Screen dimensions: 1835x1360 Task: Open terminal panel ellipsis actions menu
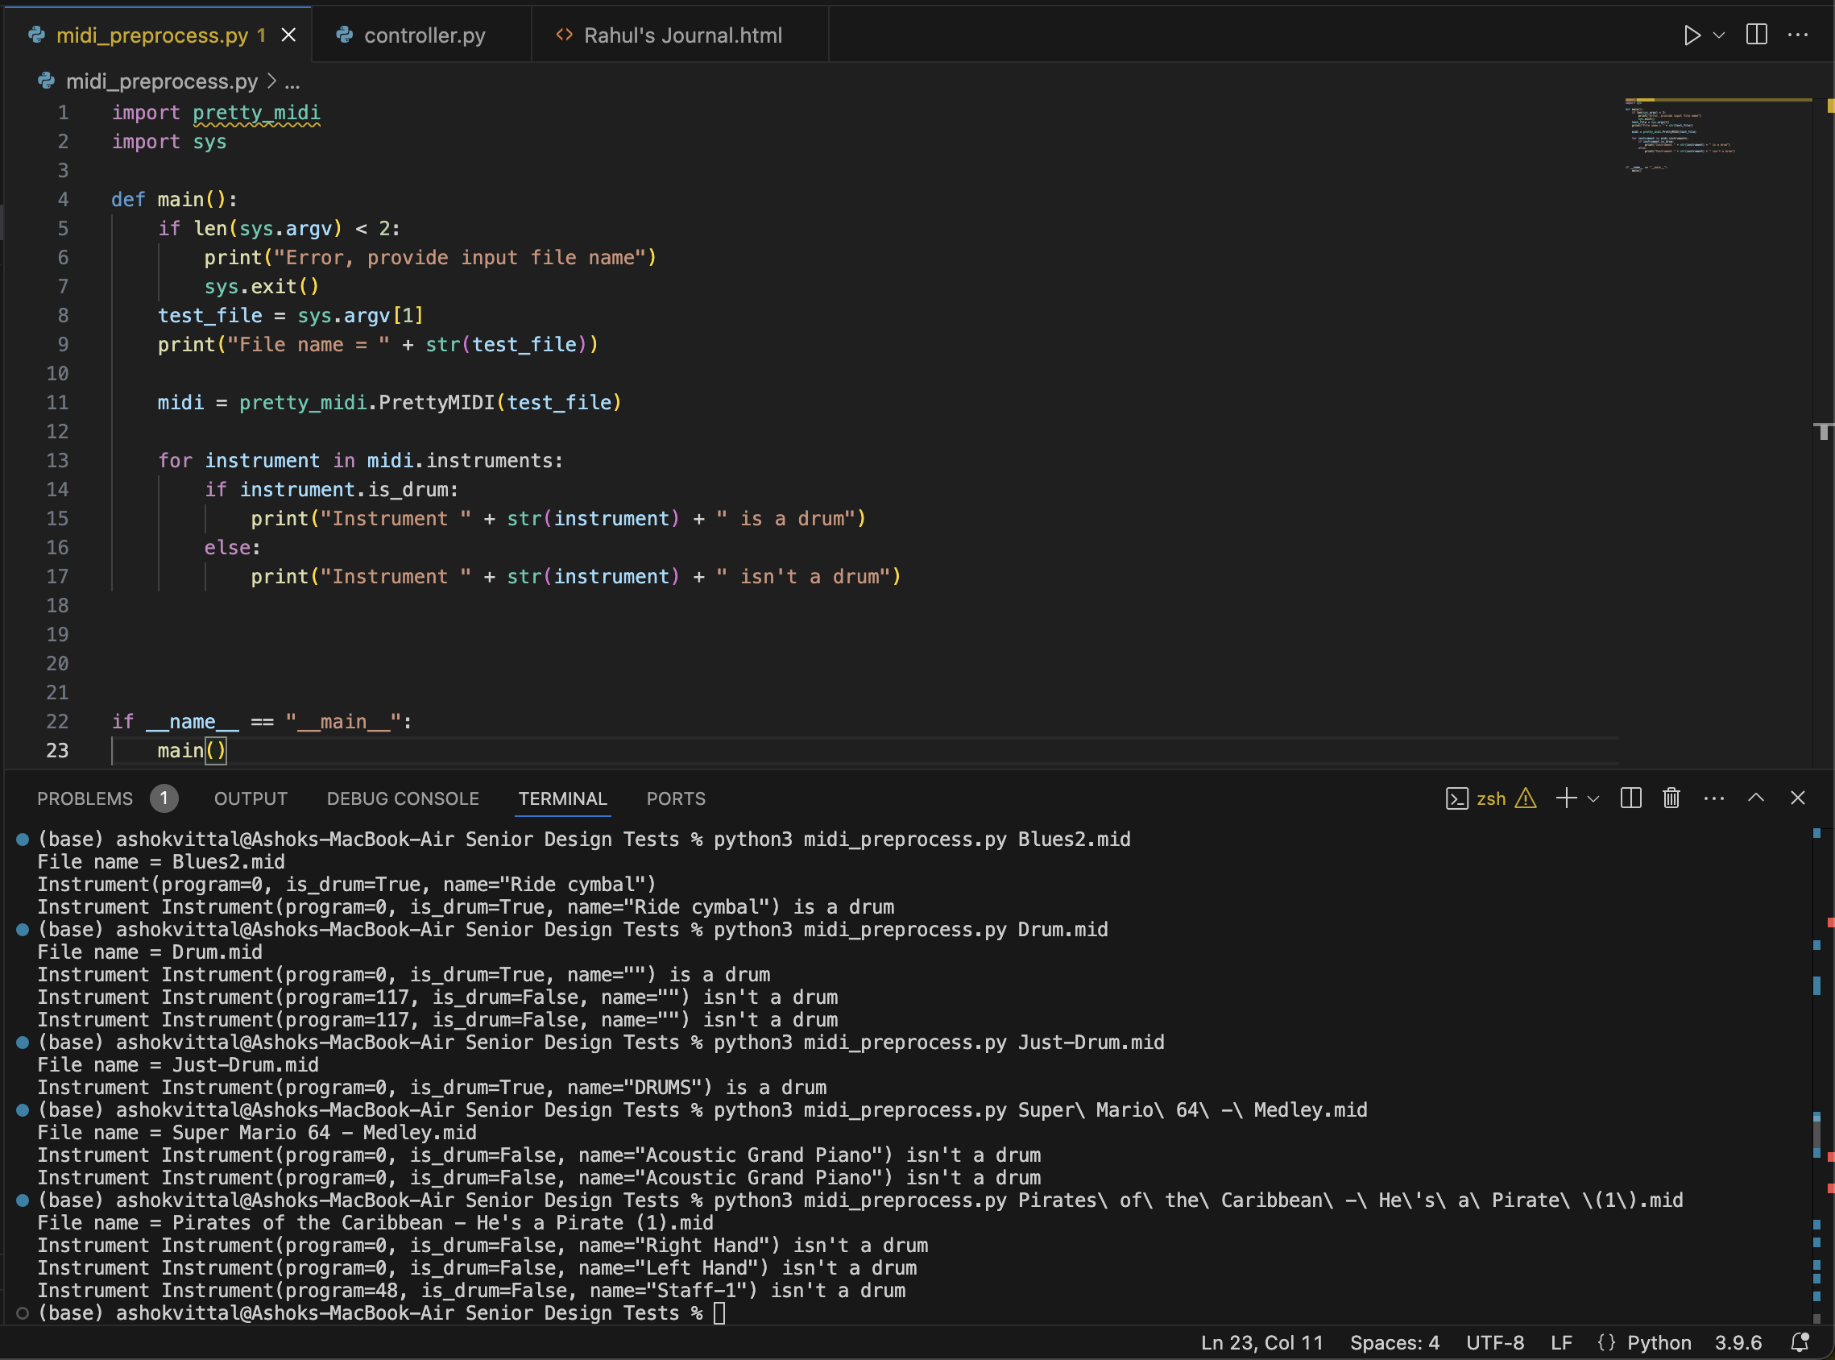tap(1713, 798)
